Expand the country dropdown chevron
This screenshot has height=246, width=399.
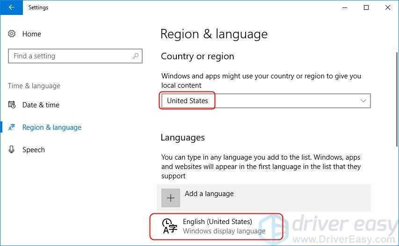tap(363, 101)
